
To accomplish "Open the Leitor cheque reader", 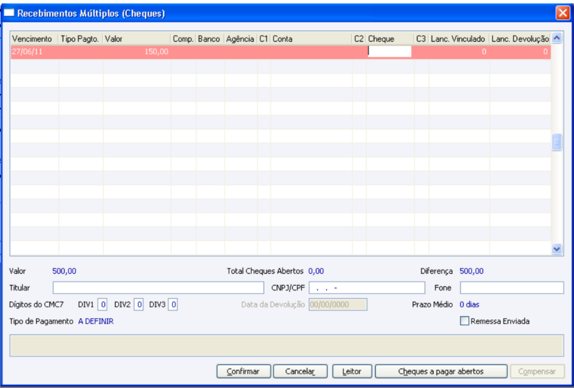I will [352, 371].
